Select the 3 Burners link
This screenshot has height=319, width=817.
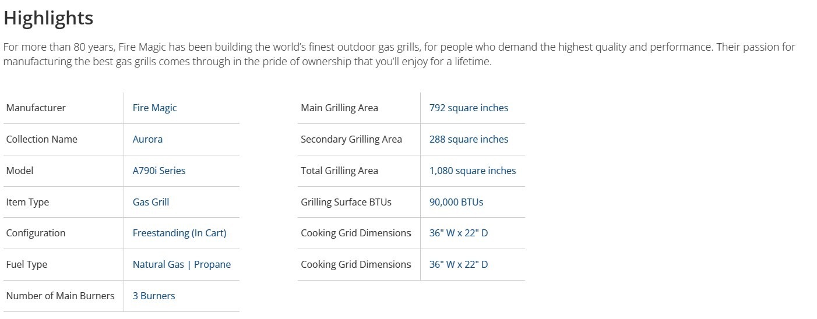[154, 296]
